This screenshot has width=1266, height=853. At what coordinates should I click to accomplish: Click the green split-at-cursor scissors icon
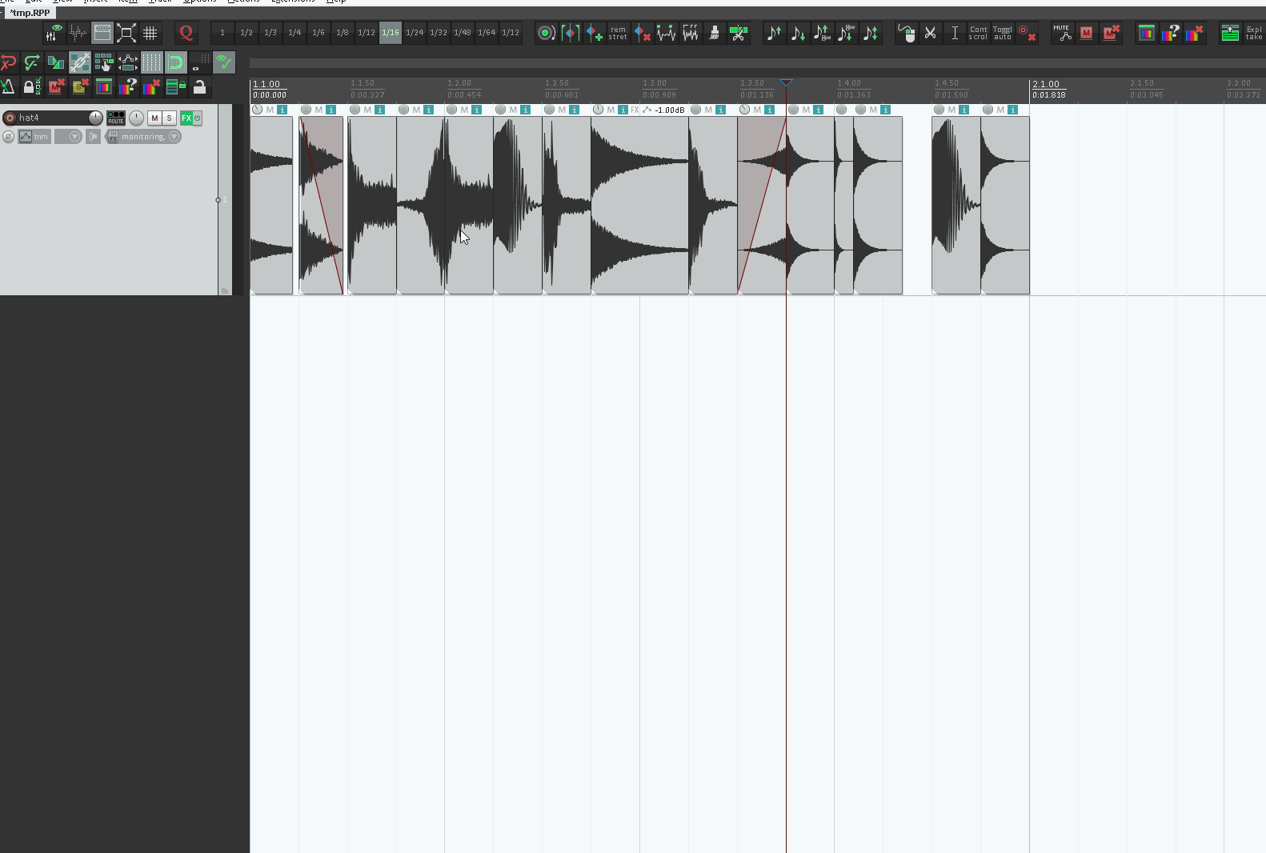(739, 33)
